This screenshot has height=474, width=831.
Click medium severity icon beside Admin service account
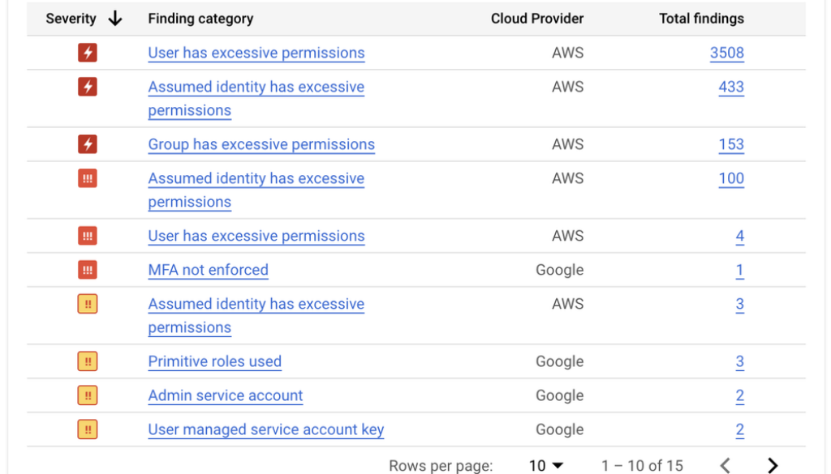point(88,395)
